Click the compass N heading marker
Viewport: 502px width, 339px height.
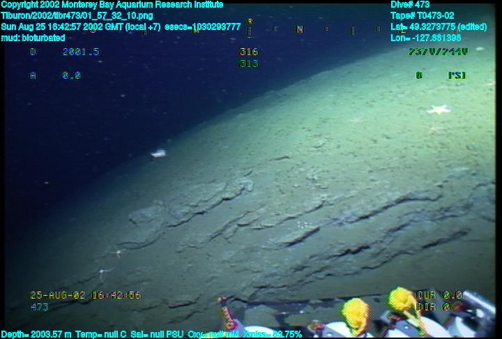tap(300, 29)
